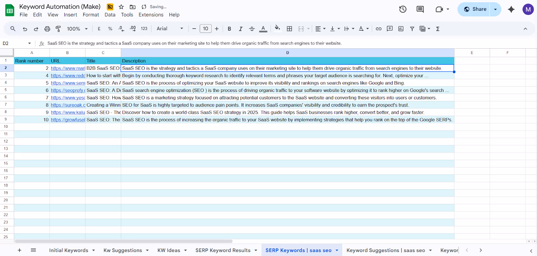Open horizontal align dropdown
The height and width of the screenshot is (256, 537).
321,29
